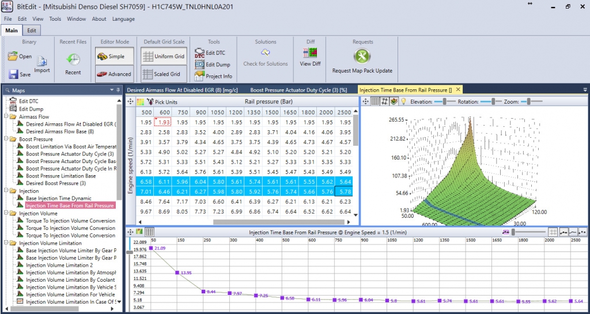
Task: Click the Elevation slider
Action: click(x=445, y=101)
